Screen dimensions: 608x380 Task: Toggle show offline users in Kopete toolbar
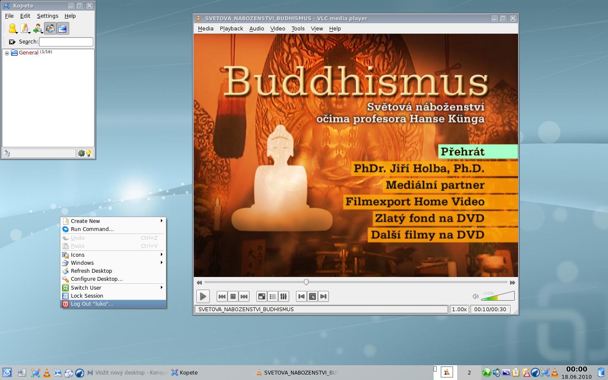click(x=50, y=29)
